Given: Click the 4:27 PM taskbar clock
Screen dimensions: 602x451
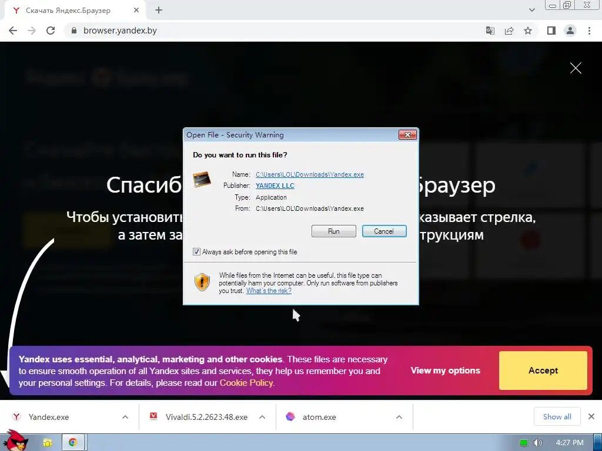Looking at the screenshot, I should 569,443.
